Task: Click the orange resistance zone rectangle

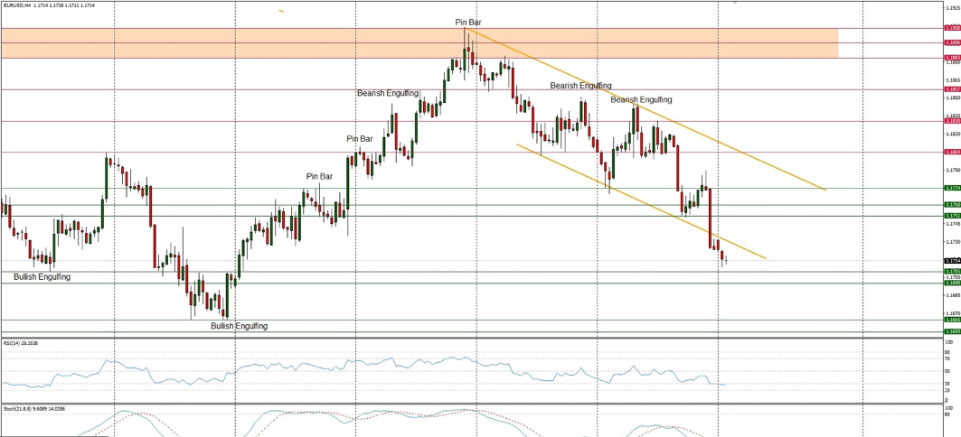Action: point(271,42)
